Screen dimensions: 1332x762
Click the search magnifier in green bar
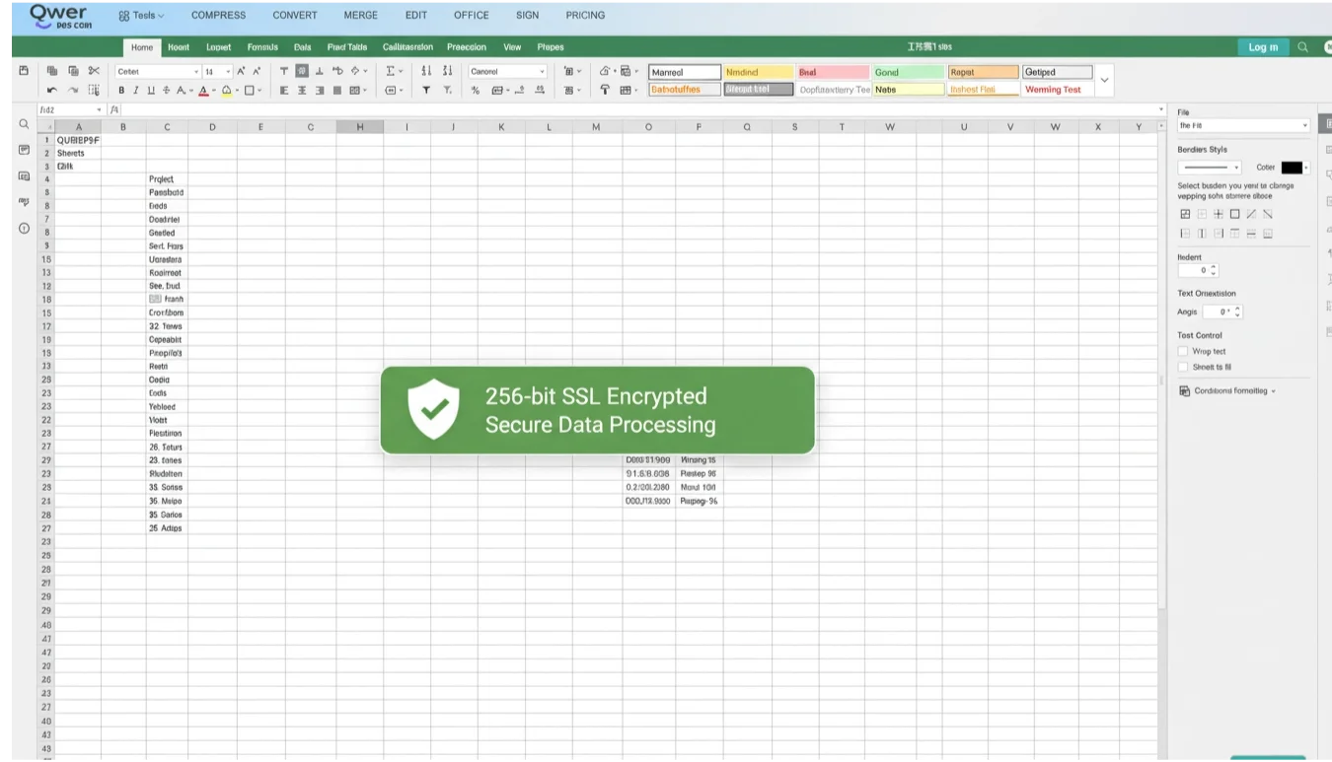(x=1302, y=46)
